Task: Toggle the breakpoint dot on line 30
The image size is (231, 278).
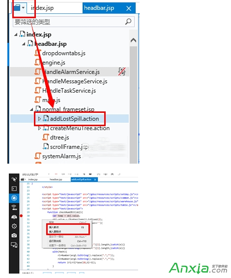Action: pos(21,216)
